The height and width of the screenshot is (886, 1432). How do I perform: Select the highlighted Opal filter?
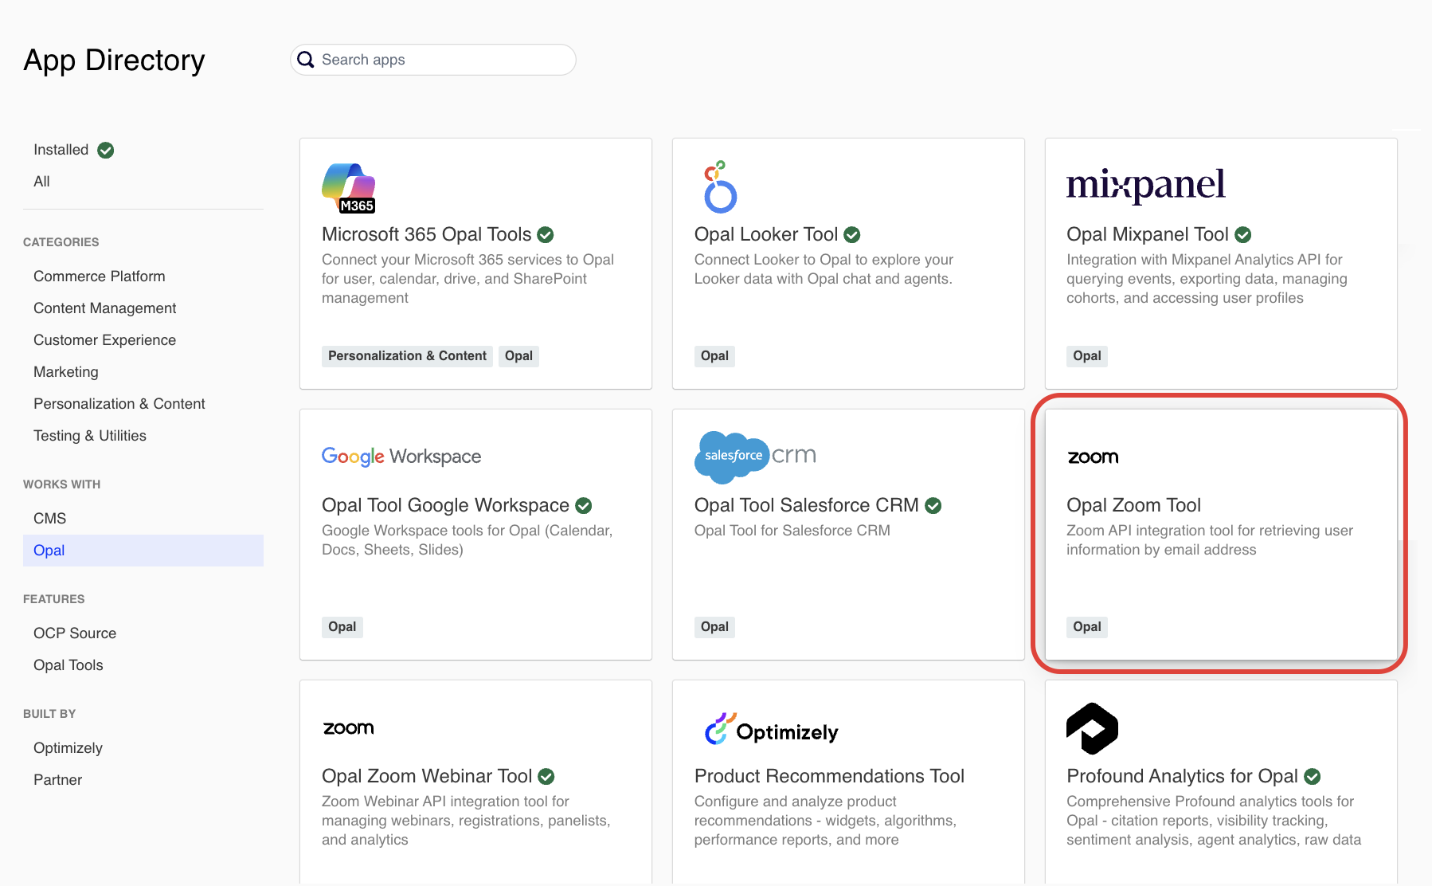(143, 551)
